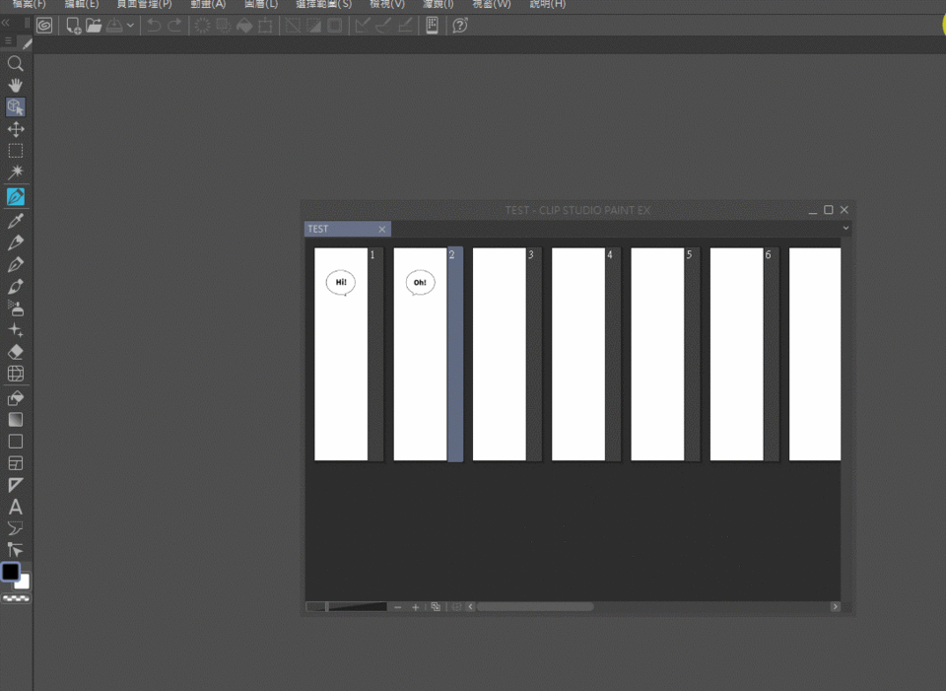Image resolution: width=946 pixels, height=691 pixels.
Task: Expand the save options dropdown arrow
Action: click(130, 26)
